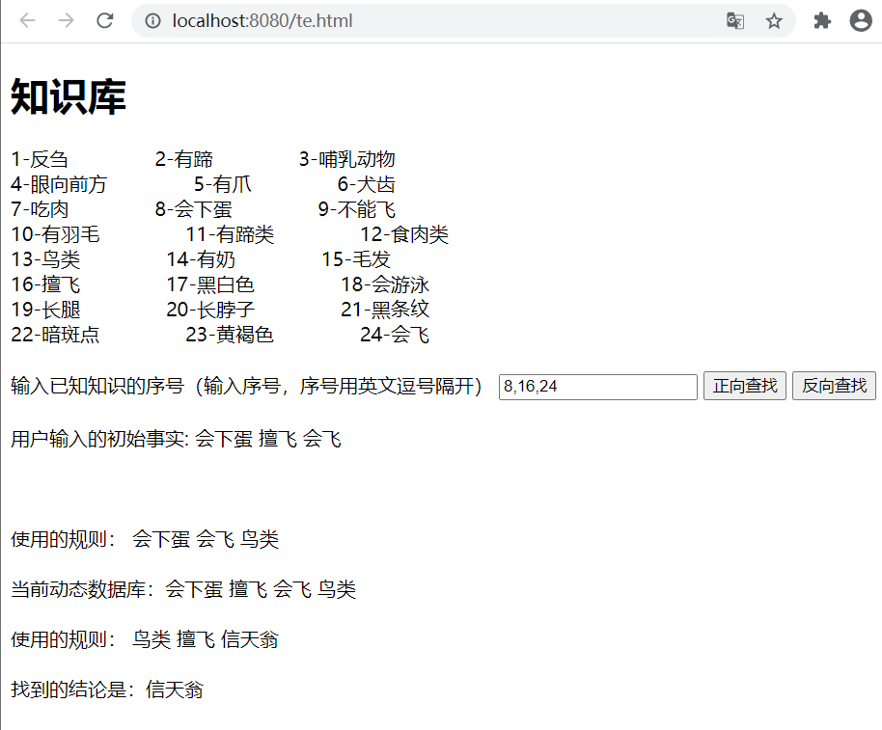Run 正向查找 forward search
This screenshot has height=730, width=882.
tap(745, 386)
